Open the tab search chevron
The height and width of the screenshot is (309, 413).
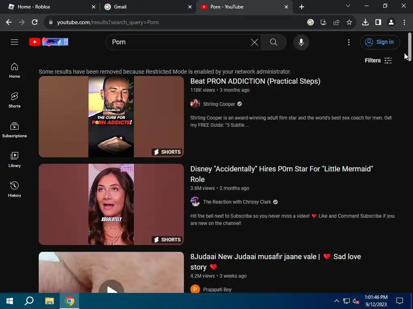pos(348,6)
